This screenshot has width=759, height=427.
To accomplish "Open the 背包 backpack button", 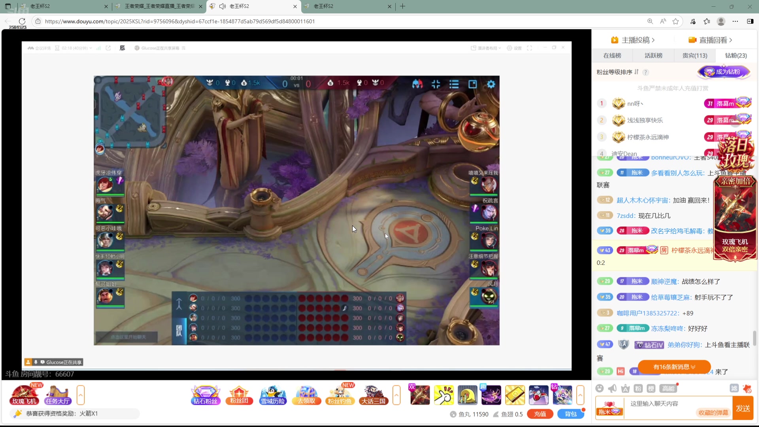I will tap(570, 414).
